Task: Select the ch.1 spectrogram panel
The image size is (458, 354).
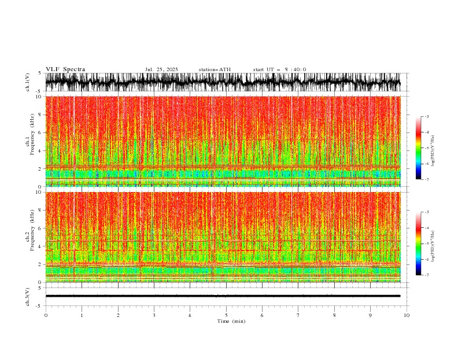Action: click(223, 141)
